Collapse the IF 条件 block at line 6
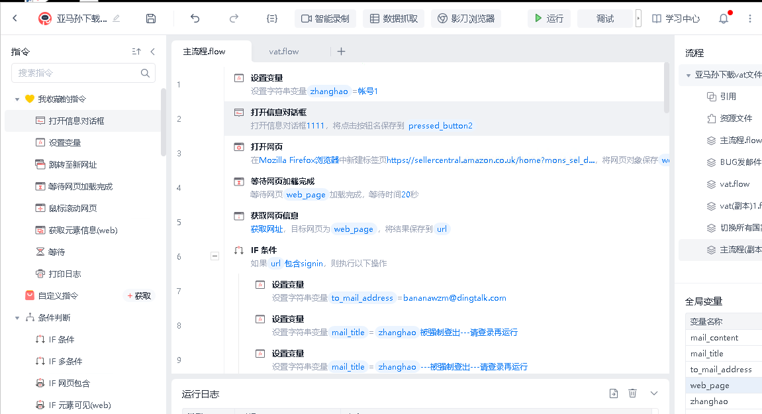 [214, 256]
